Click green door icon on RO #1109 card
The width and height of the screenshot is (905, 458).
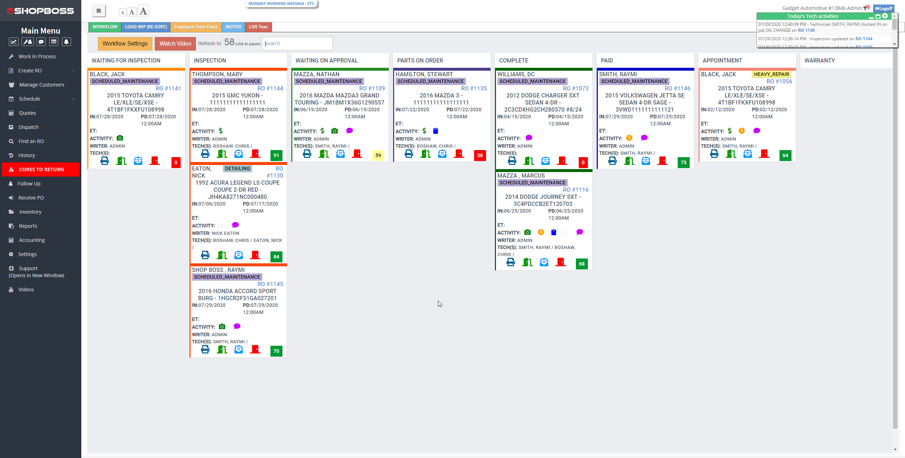(323, 154)
